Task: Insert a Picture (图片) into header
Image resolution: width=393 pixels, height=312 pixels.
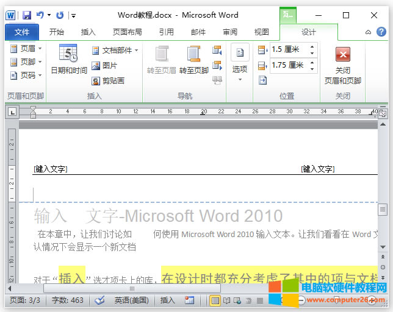Action: 104,66
